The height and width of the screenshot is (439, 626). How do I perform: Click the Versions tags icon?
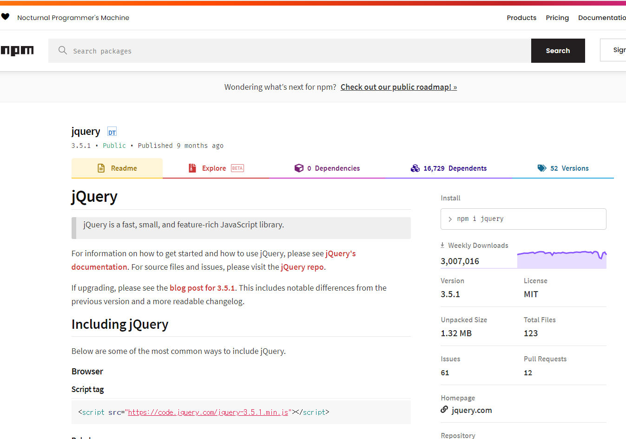542,168
